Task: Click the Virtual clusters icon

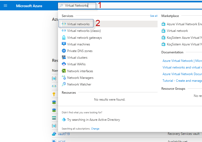Action: (x=64, y=57)
